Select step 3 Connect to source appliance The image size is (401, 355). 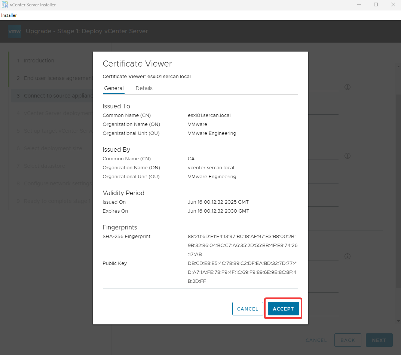[x=51, y=96]
